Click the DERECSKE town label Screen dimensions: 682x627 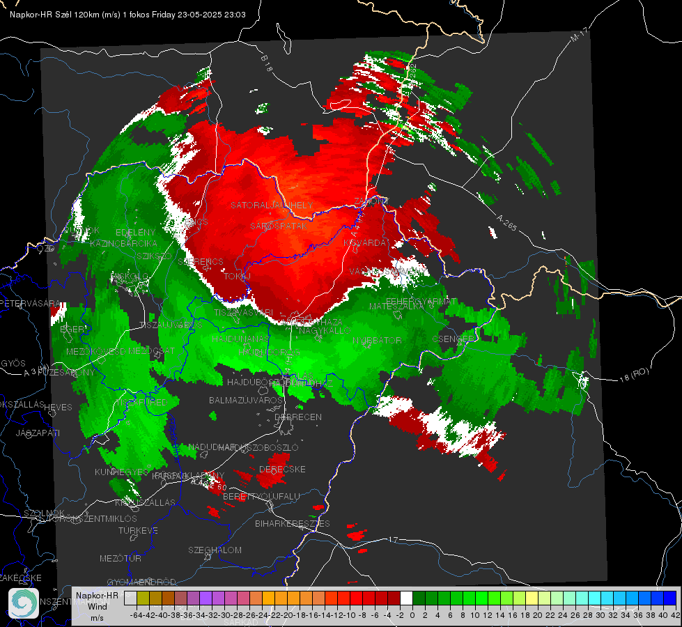pyautogui.click(x=282, y=469)
